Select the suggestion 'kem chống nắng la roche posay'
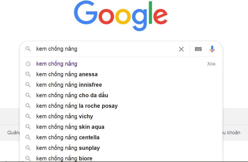248x162 pixels. [77, 106]
